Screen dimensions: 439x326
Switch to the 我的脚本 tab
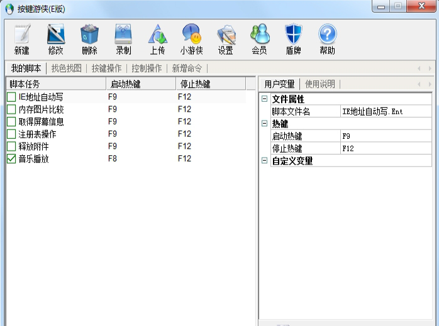tap(26, 68)
